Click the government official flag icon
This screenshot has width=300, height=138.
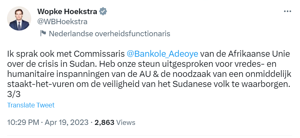43,34
